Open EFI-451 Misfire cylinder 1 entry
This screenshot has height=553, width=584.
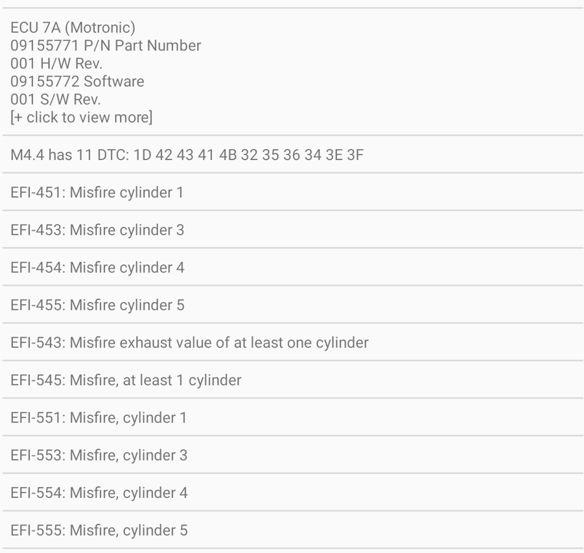[97, 193]
